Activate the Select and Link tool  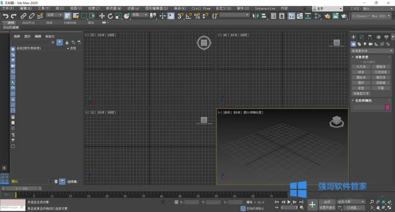(23, 16)
